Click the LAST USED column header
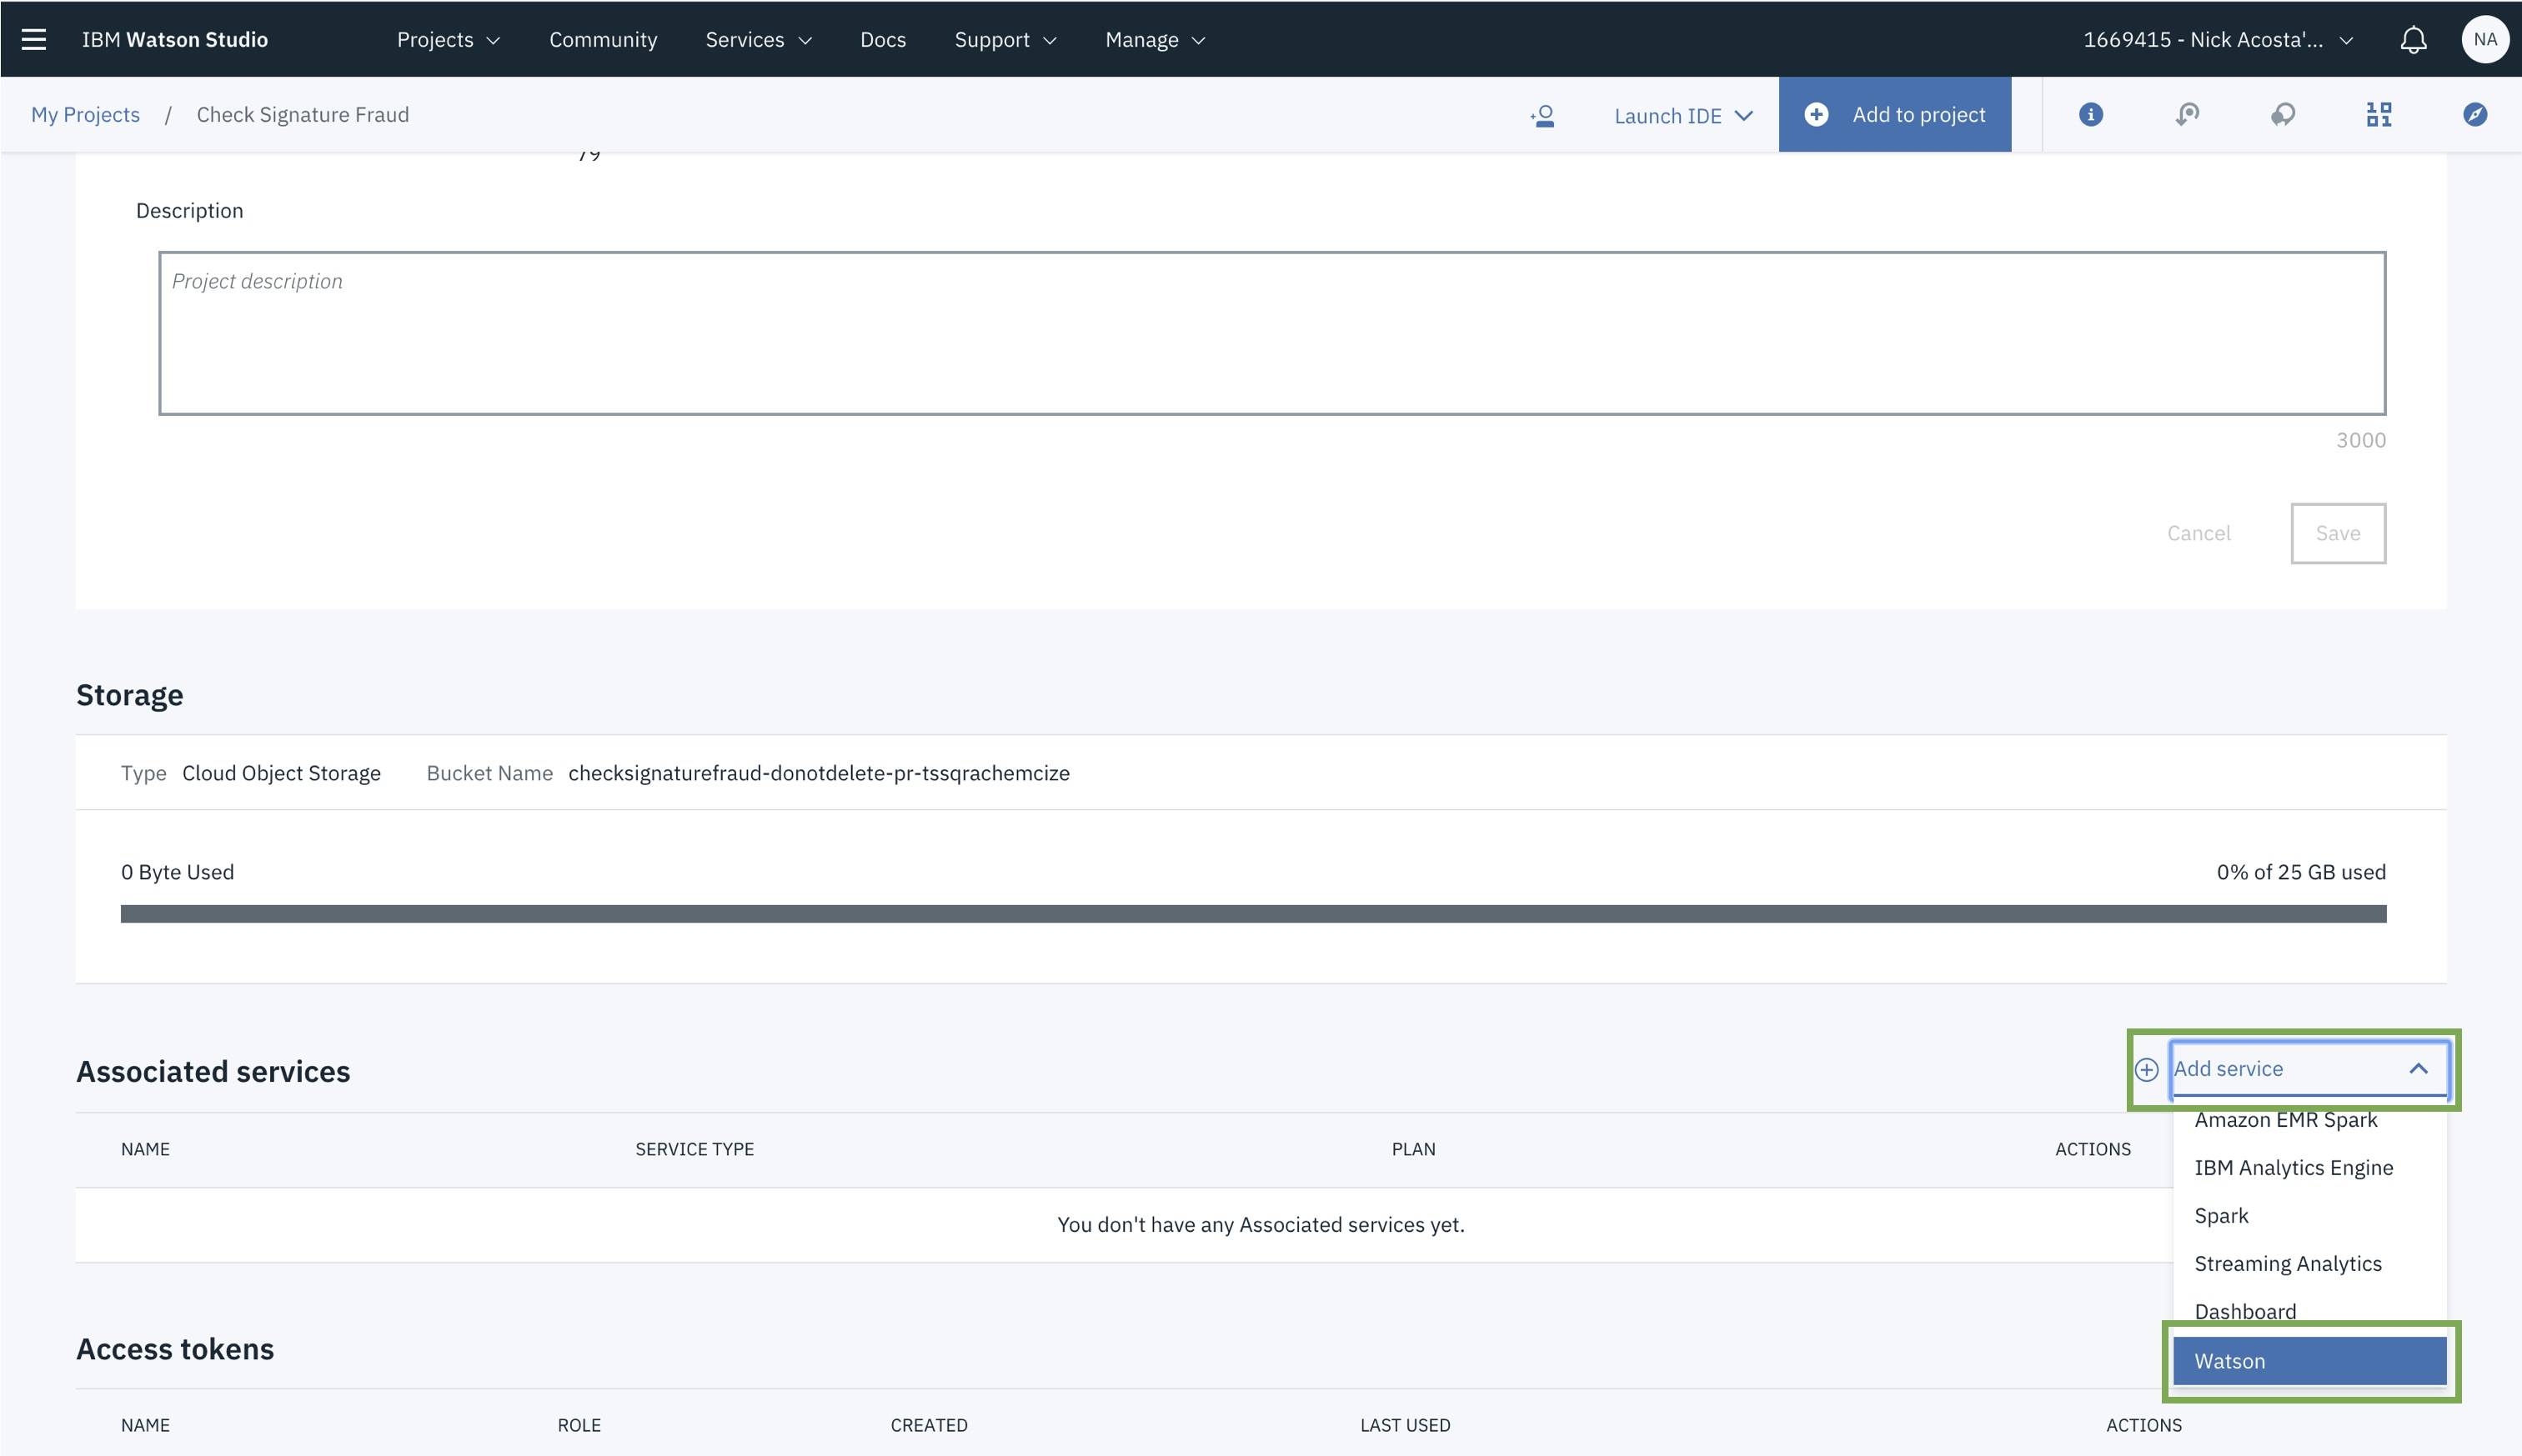2522x1456 pixels. 1405,1425
